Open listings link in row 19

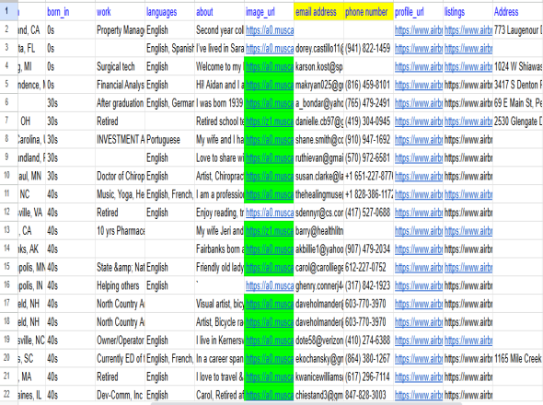(468, 341)
